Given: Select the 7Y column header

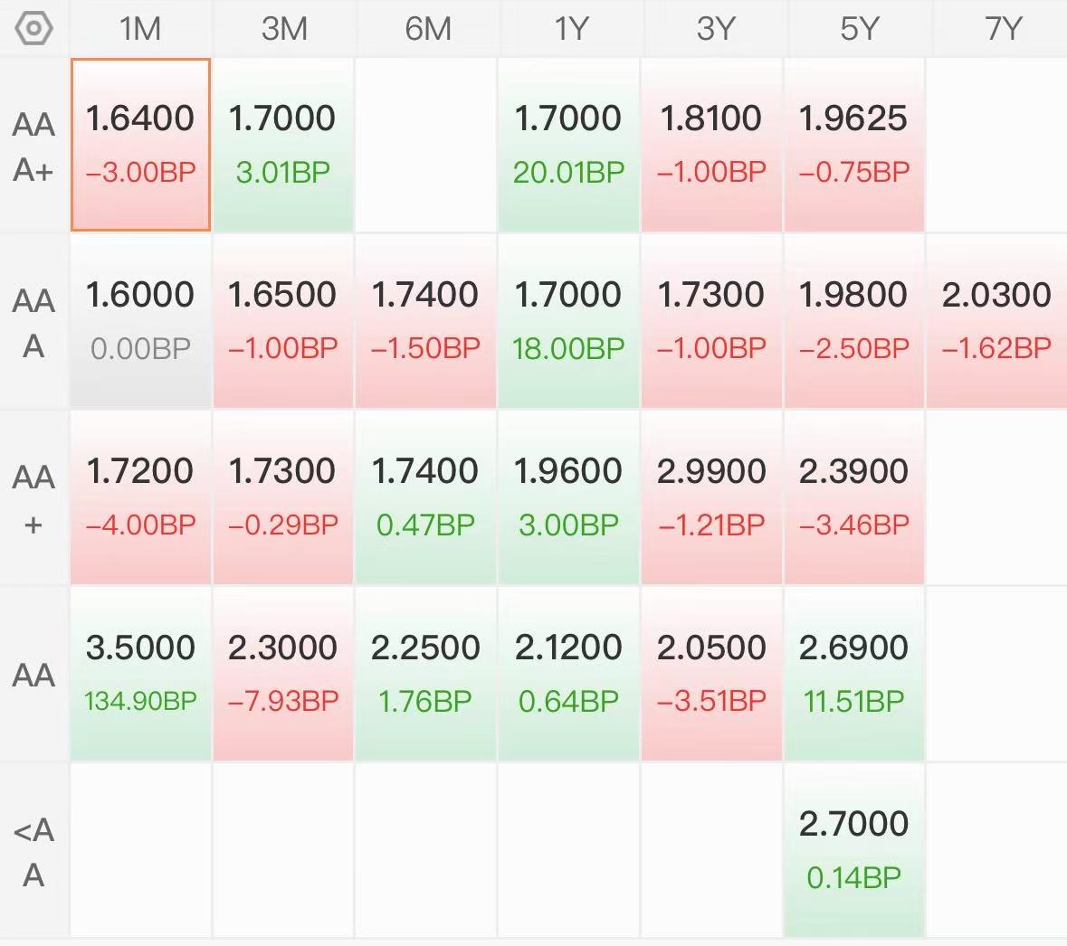Looking at the screenshot, I should [x=1002, y=29].
